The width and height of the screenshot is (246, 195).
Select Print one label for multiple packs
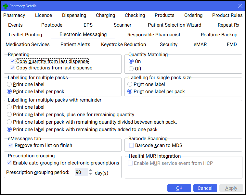(9, 84)
